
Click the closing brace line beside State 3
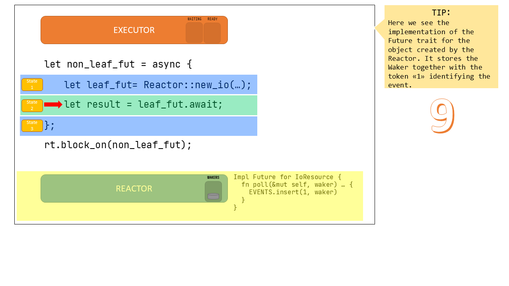coord(49,126)
